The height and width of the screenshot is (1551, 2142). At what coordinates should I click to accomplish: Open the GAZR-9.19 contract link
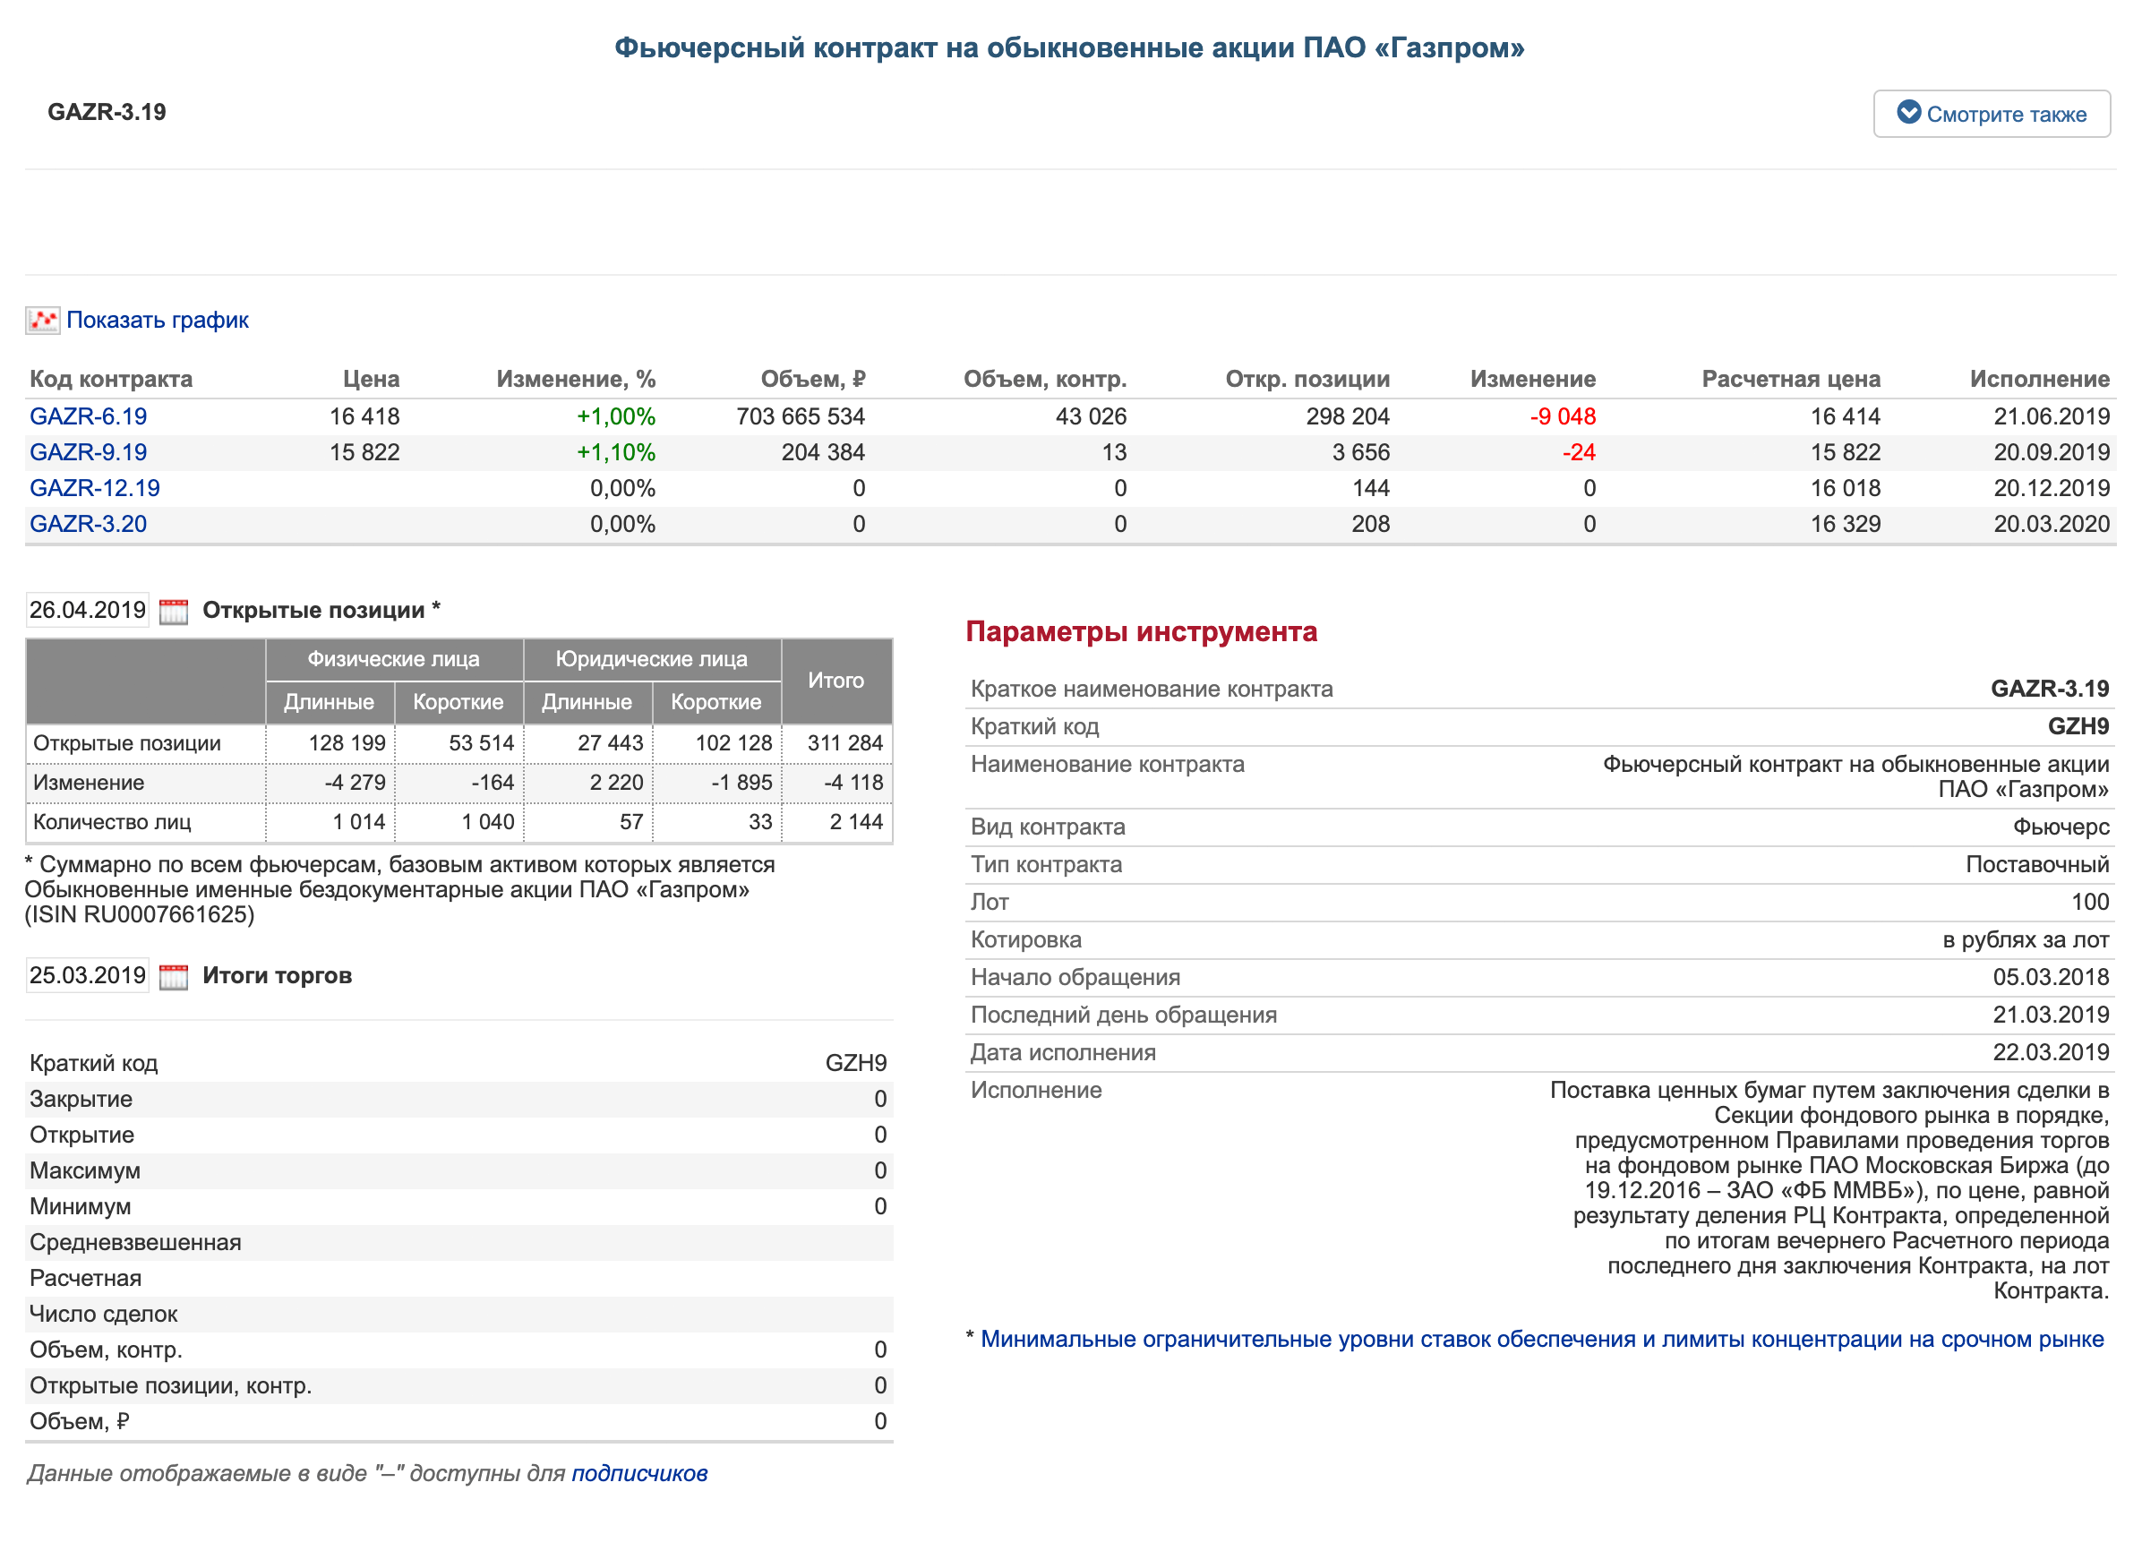(89, 452)
